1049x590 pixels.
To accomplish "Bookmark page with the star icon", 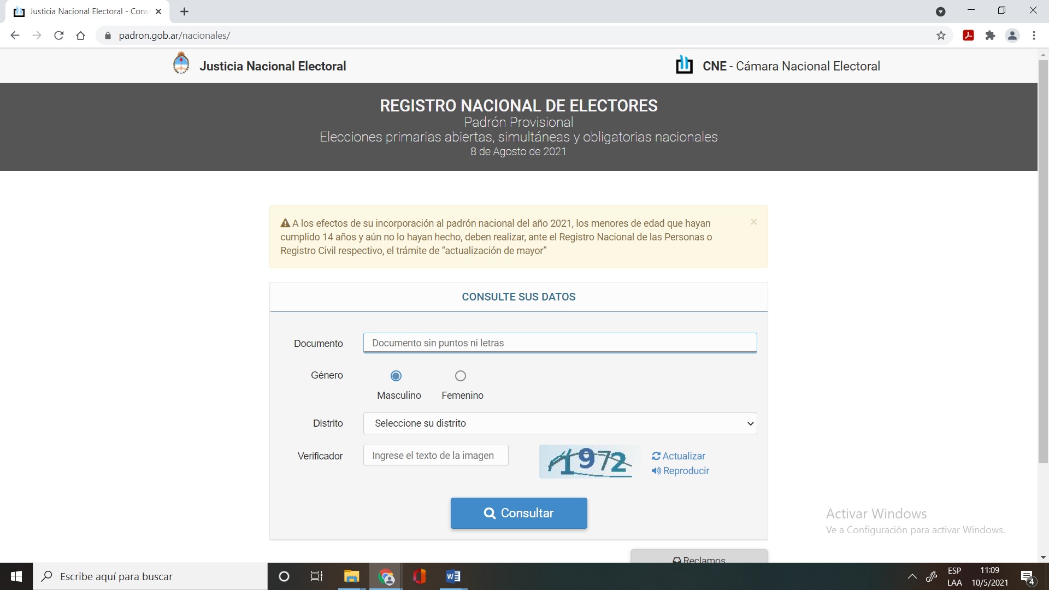I will tap(941, 36).
